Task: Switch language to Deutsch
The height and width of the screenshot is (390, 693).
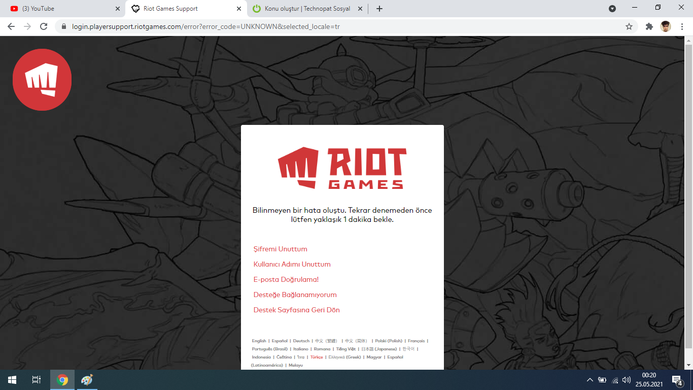Action: pos(301,341)
